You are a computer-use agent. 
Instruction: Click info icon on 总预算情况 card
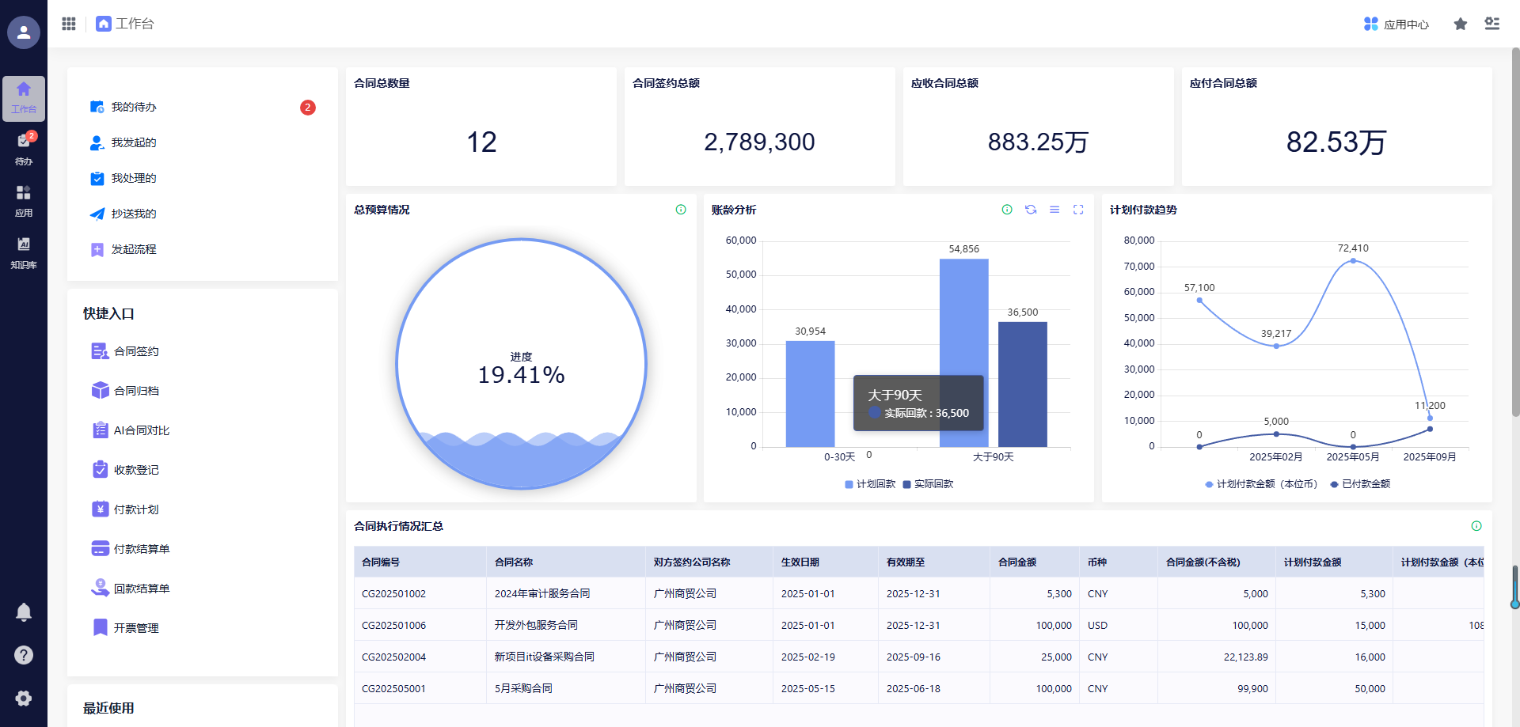tap(681, 210)
